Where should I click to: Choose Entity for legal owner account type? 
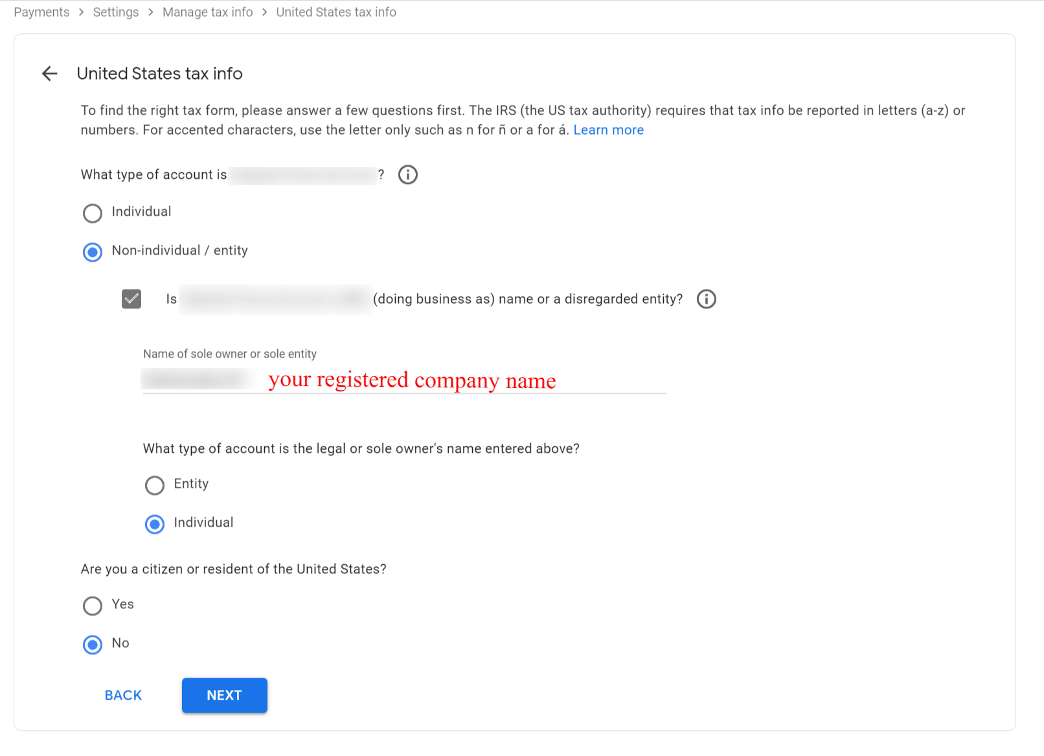155,485
